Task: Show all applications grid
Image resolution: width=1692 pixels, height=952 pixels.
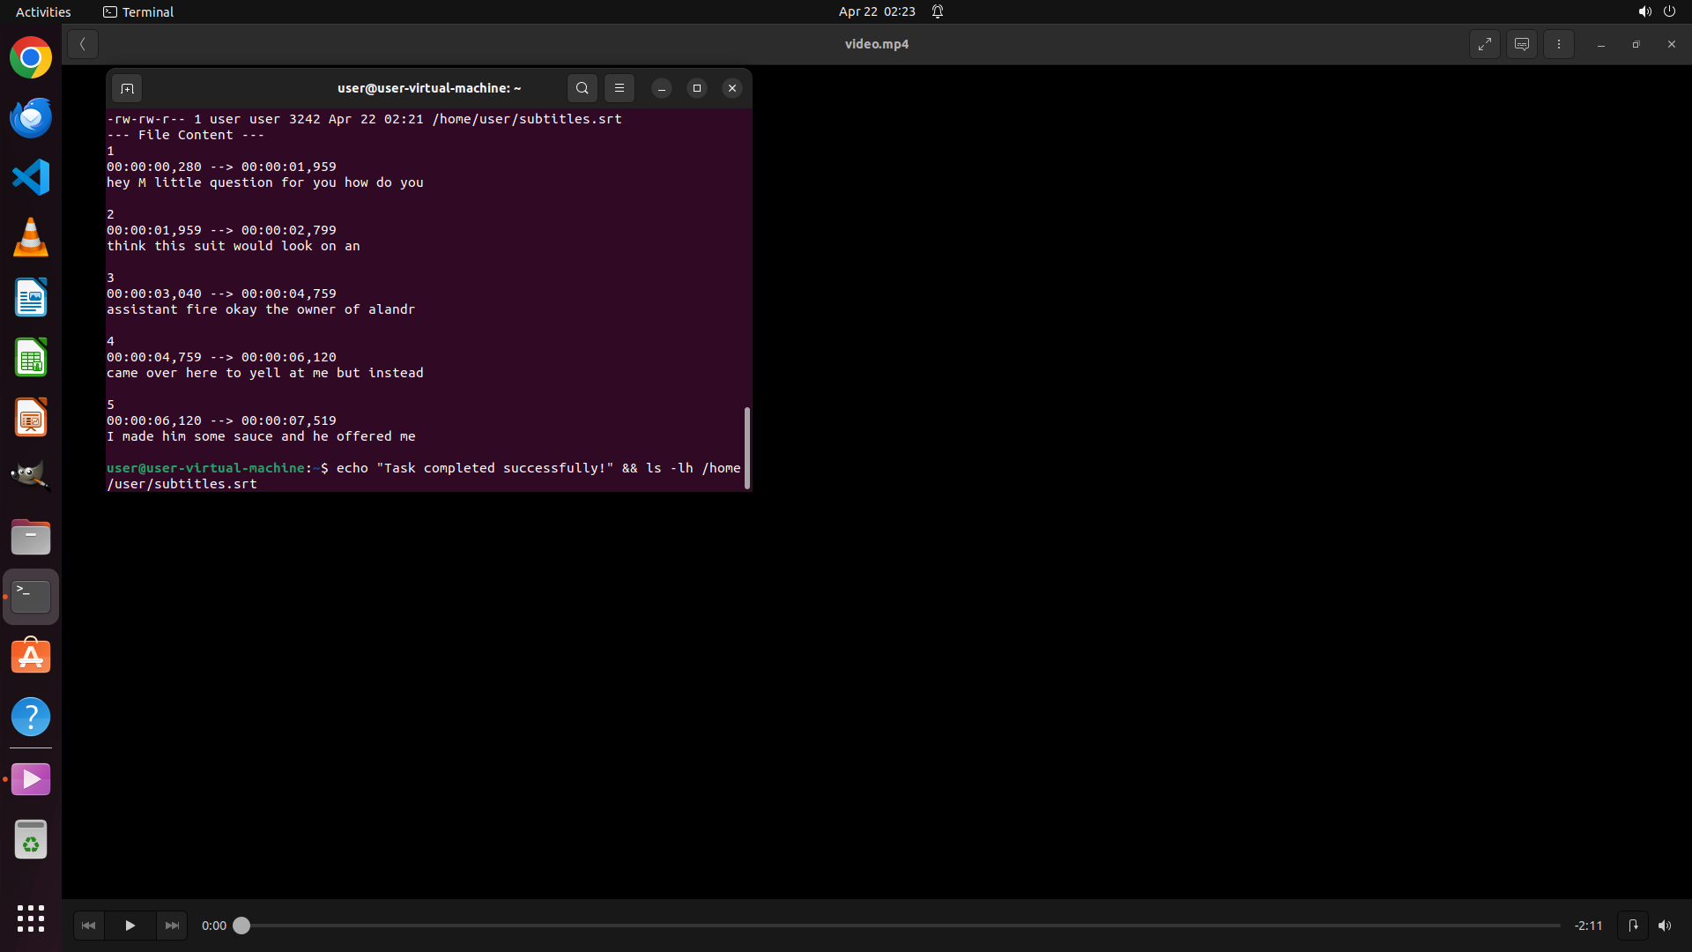Action: pyautogui.click(x=31, y=918)
